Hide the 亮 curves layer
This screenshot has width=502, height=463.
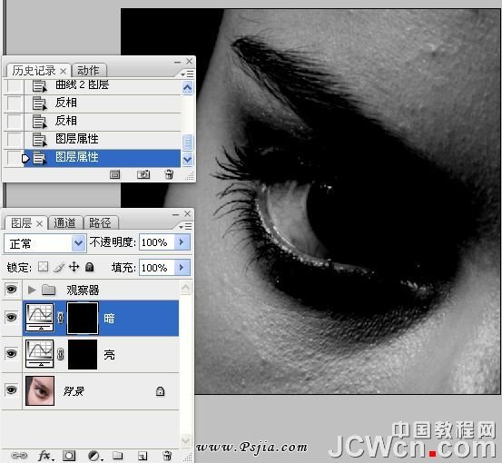(12, 354)
